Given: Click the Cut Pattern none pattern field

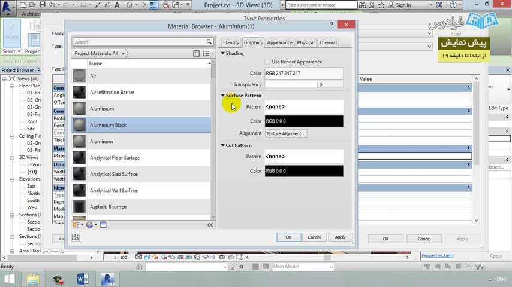Looking at the screenshot, I should point(304,157).
